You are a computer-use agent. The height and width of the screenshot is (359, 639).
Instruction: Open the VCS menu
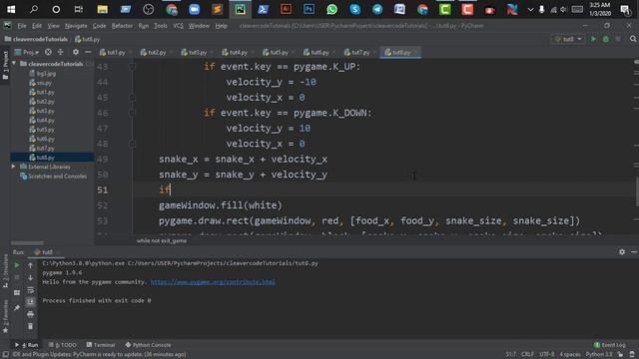(x=178, y=26)
